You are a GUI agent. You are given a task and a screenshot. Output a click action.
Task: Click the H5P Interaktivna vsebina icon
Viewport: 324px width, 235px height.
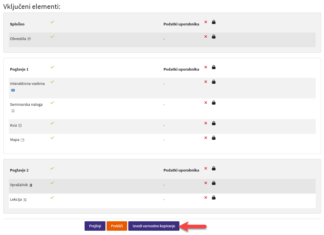pyautogui.click(x=13, y=90)
